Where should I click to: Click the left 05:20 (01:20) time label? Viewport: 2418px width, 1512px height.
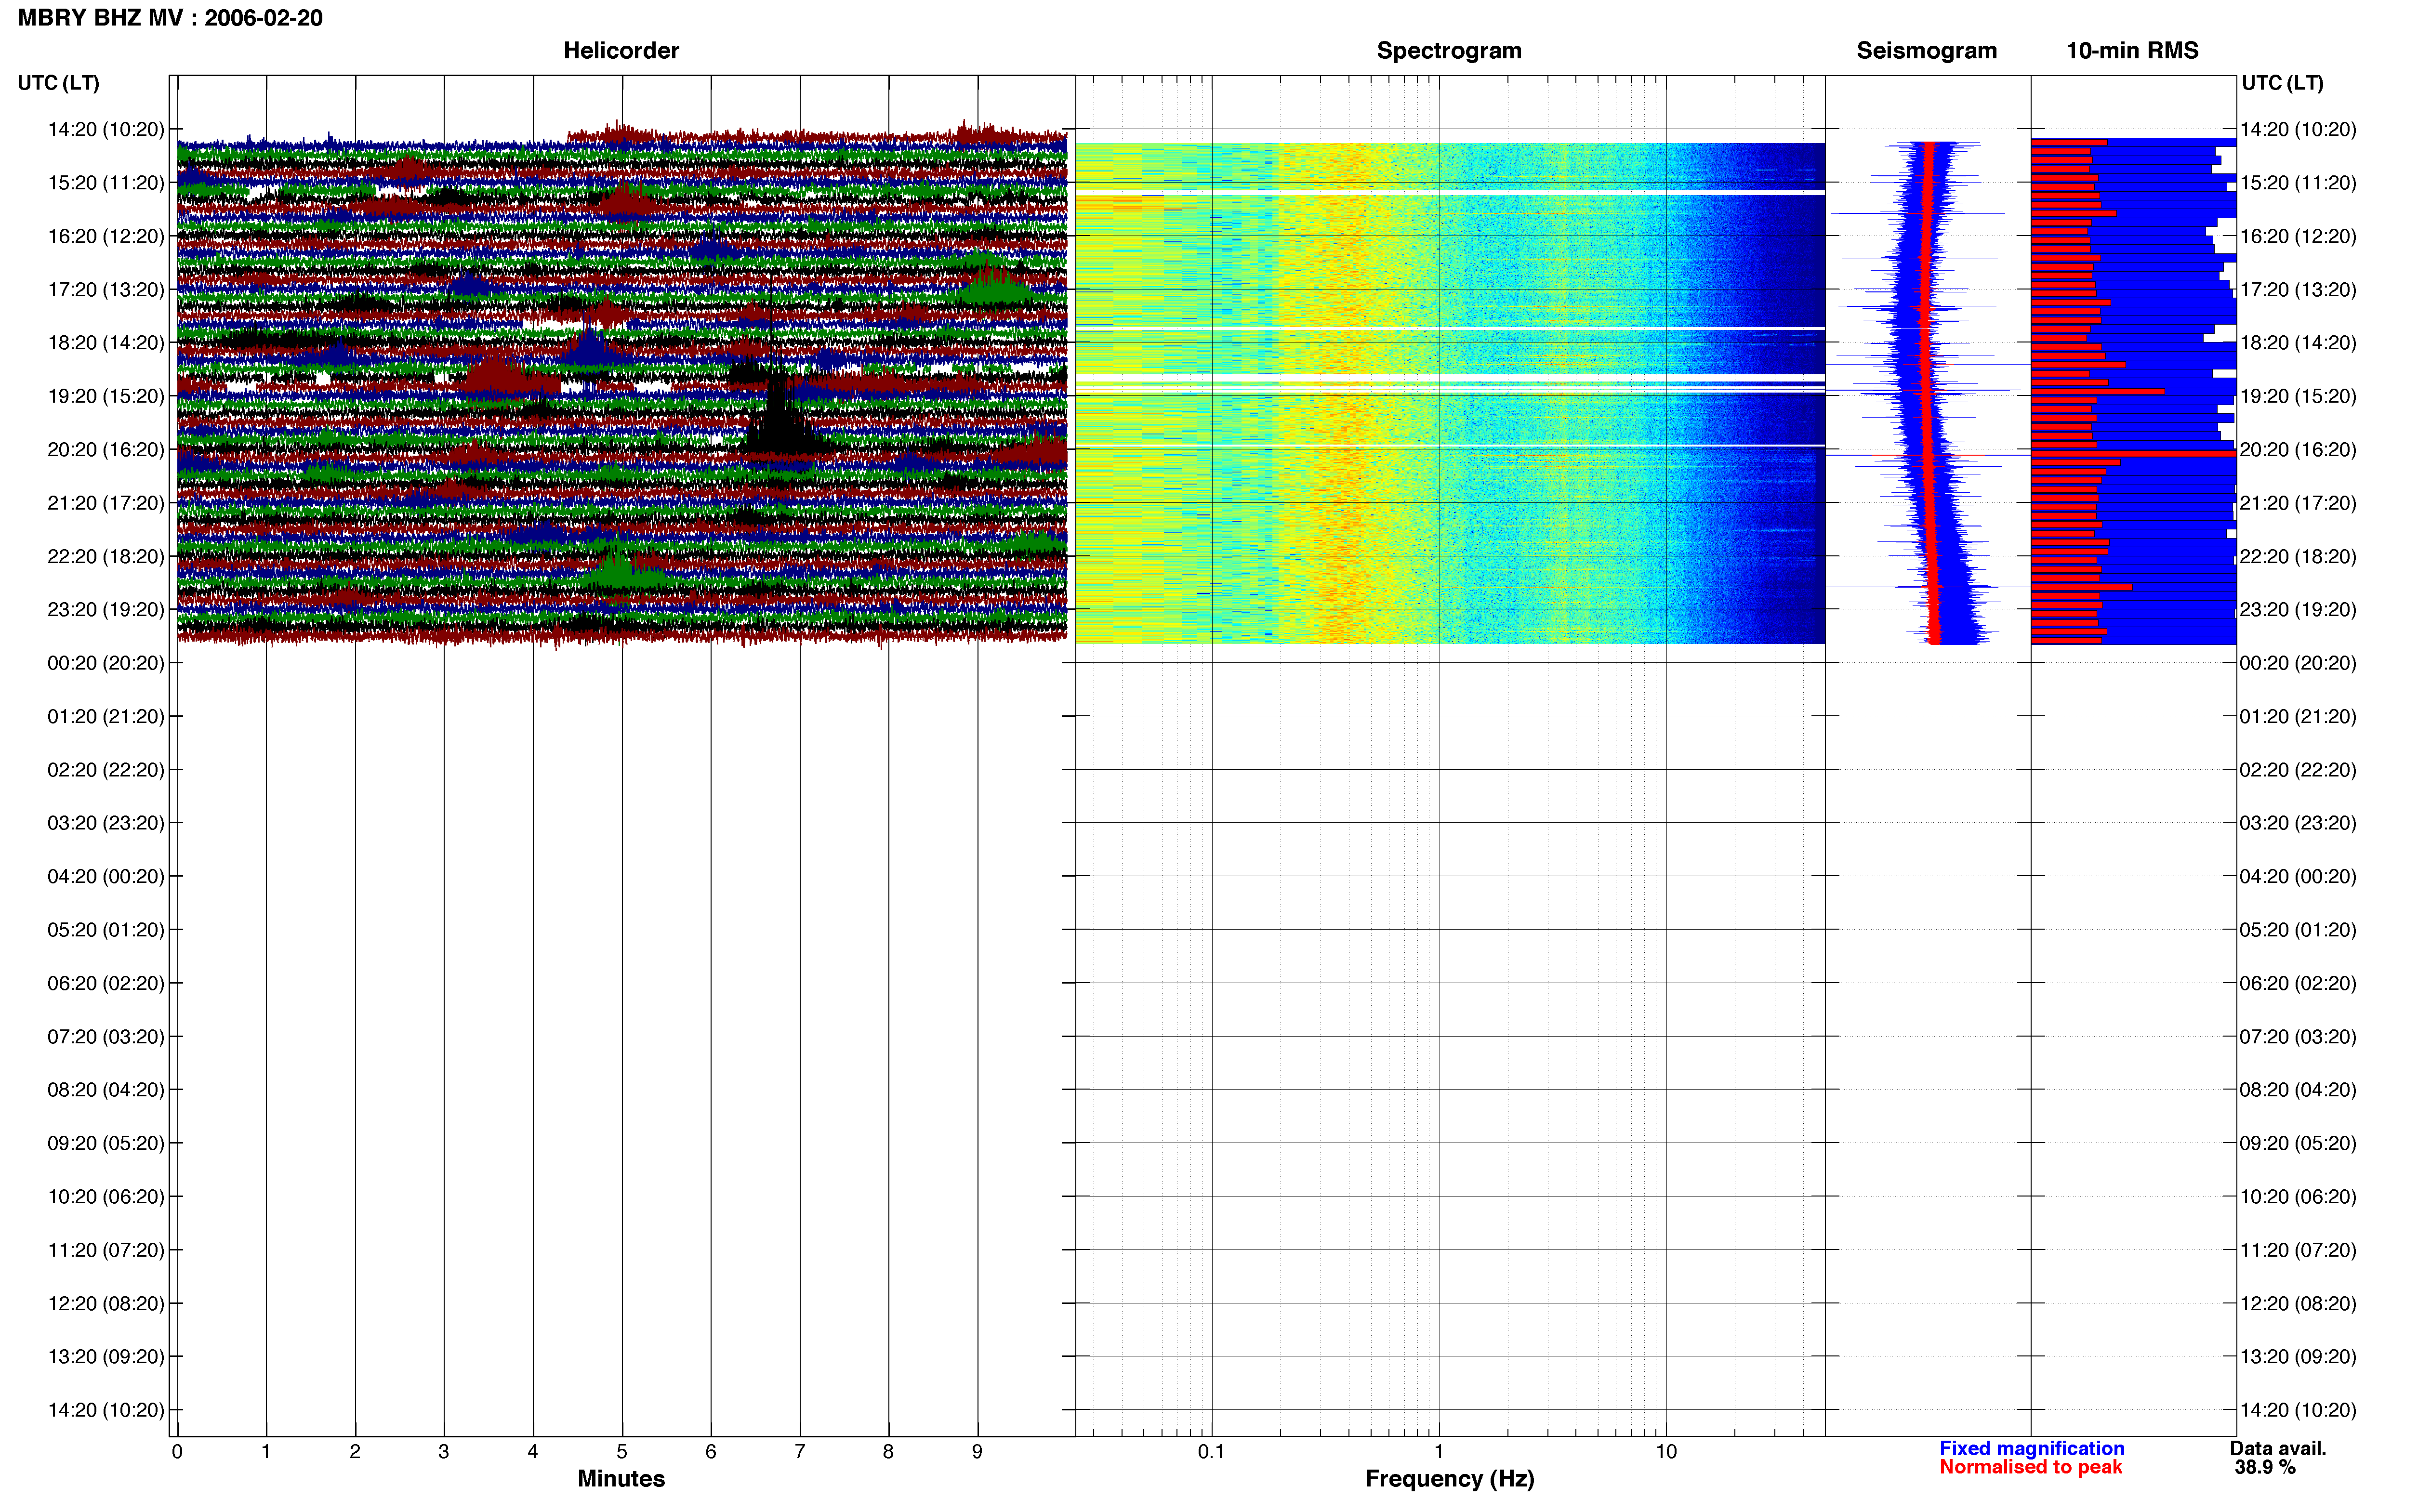pyautogui.click(x=106, y=929)
